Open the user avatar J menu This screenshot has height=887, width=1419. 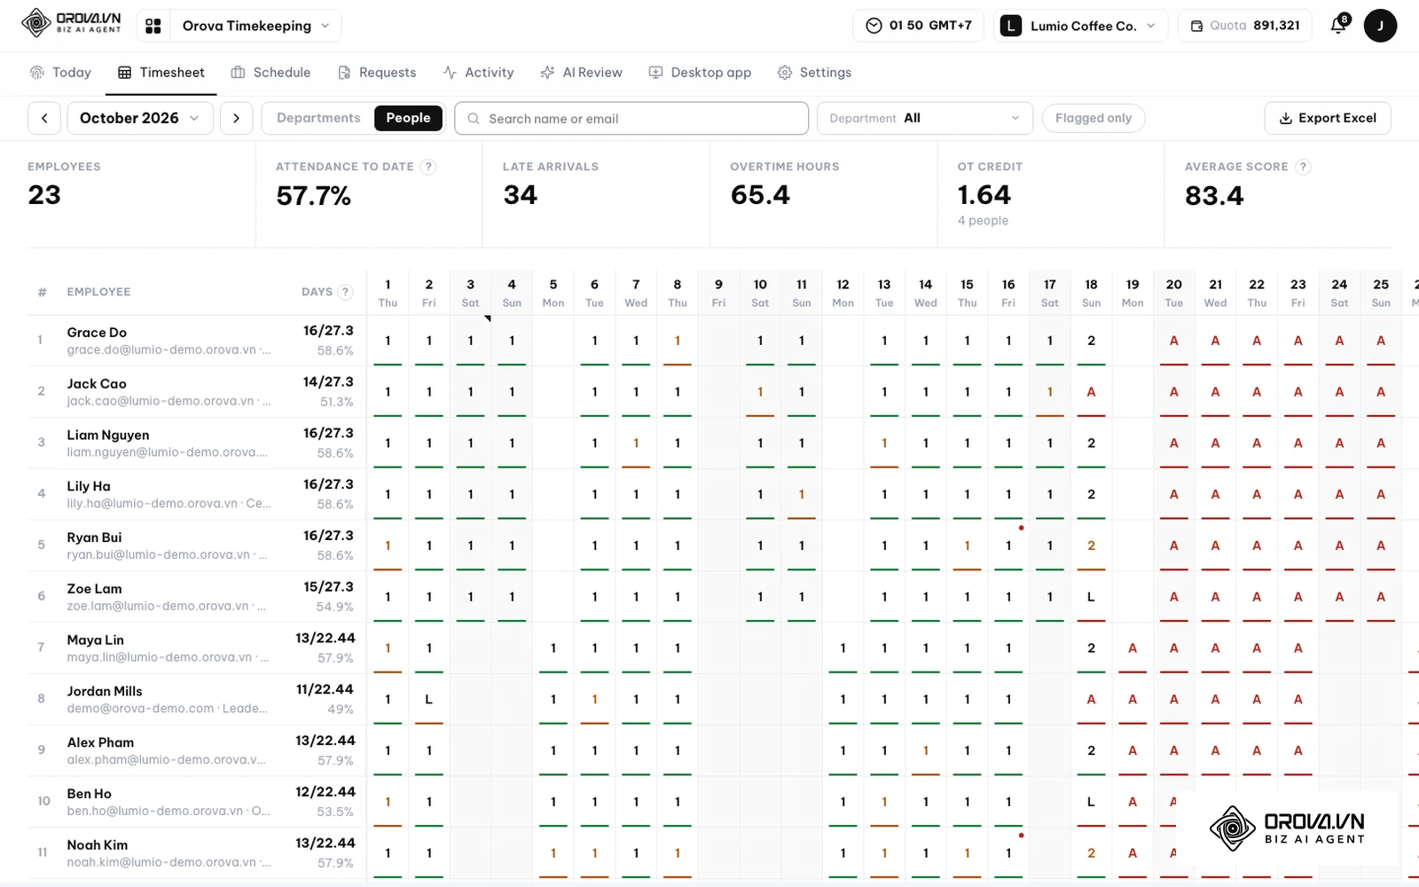[x=1380, y=26]
